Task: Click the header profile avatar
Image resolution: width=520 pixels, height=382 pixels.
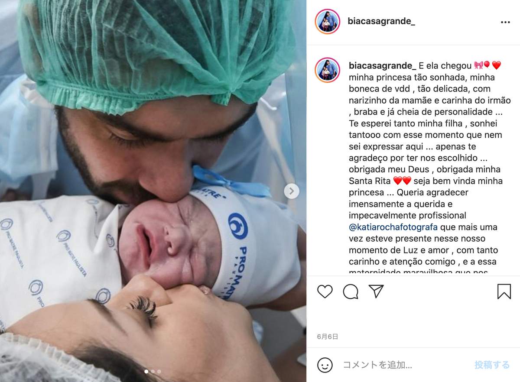Action: (328, 22)
